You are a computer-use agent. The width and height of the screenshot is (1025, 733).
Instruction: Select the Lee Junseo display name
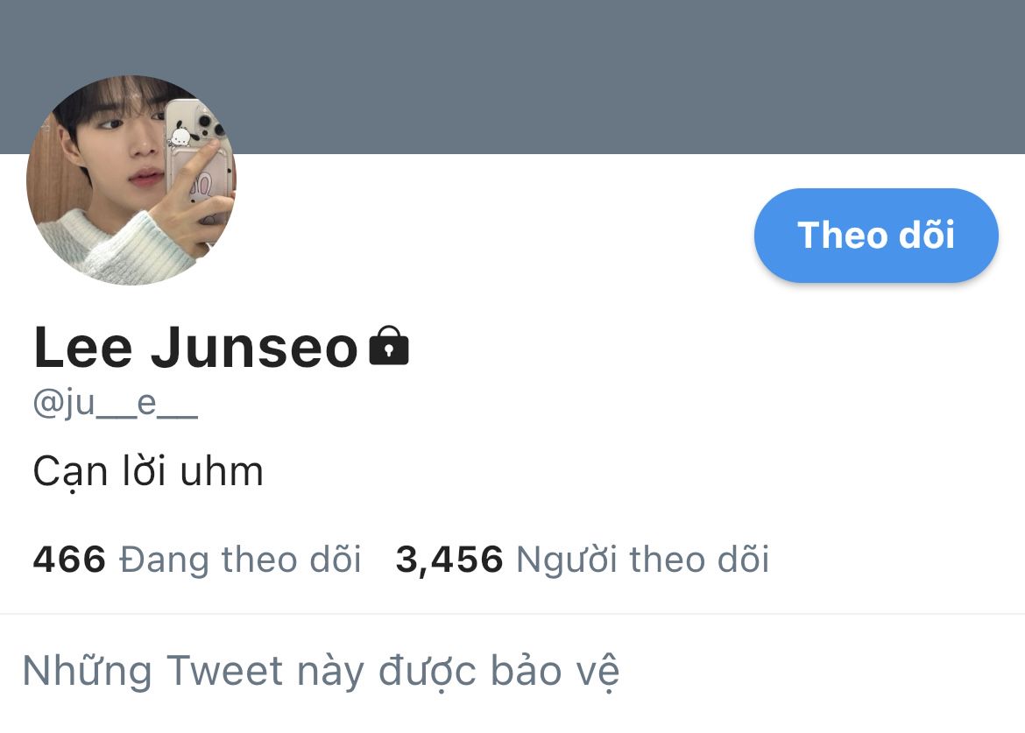click(195, 346)
